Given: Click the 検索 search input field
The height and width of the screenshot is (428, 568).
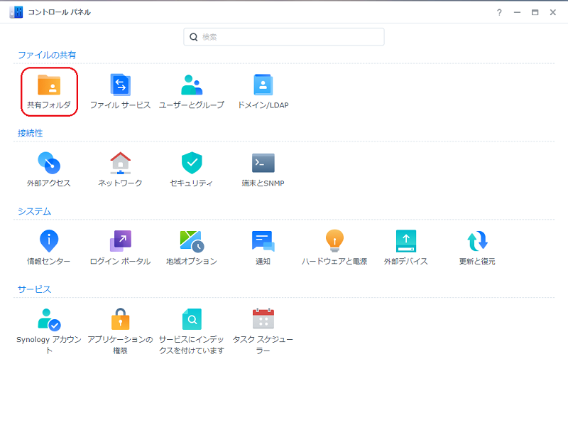Looking at the screenshot, I should (x=284, y=37).
